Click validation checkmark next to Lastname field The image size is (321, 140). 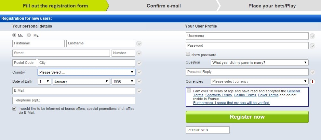click(x=139, y=44)
